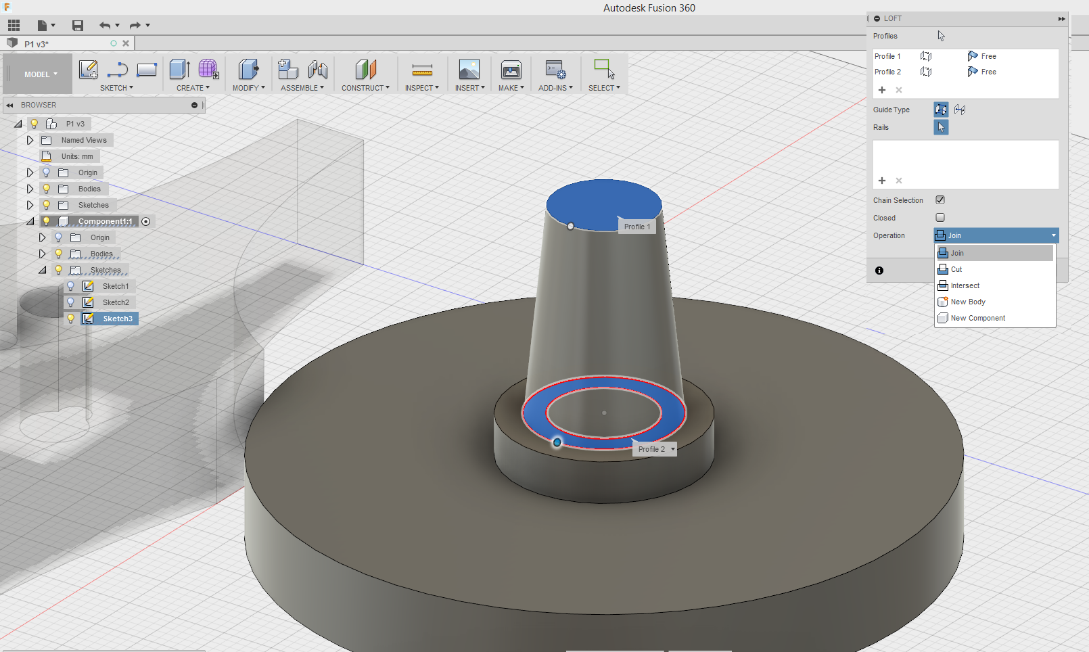The image size is (1089, 652).
Task: Toggle visibility of top-level Sketches folder
Action: (46, 205)
